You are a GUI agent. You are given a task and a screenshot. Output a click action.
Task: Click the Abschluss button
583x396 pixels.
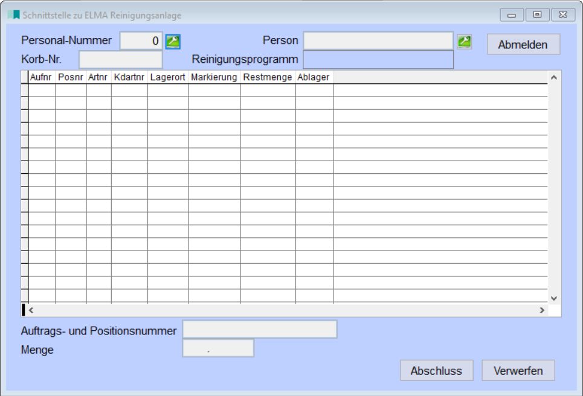[436, 371]
